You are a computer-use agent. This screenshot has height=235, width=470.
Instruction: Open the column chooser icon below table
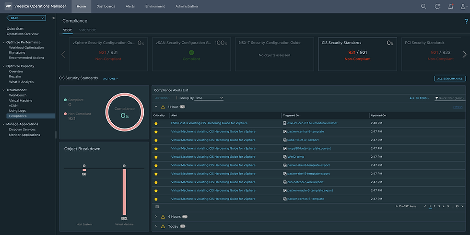[157, 207]
